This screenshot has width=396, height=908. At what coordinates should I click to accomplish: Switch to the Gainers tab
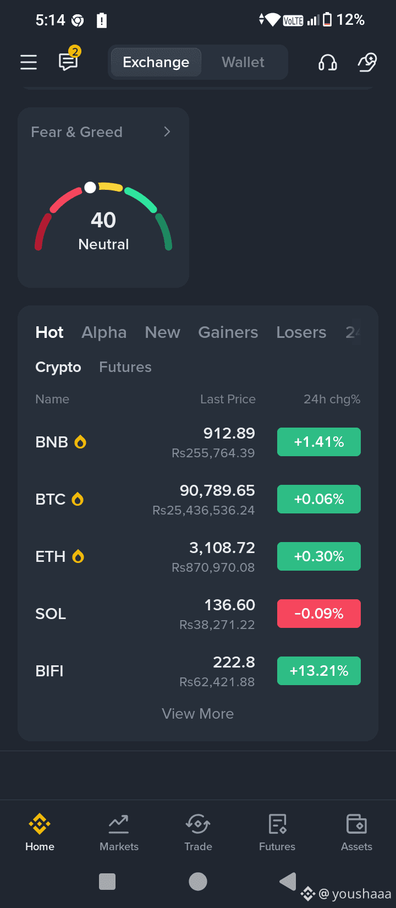(x=228, y=332)
